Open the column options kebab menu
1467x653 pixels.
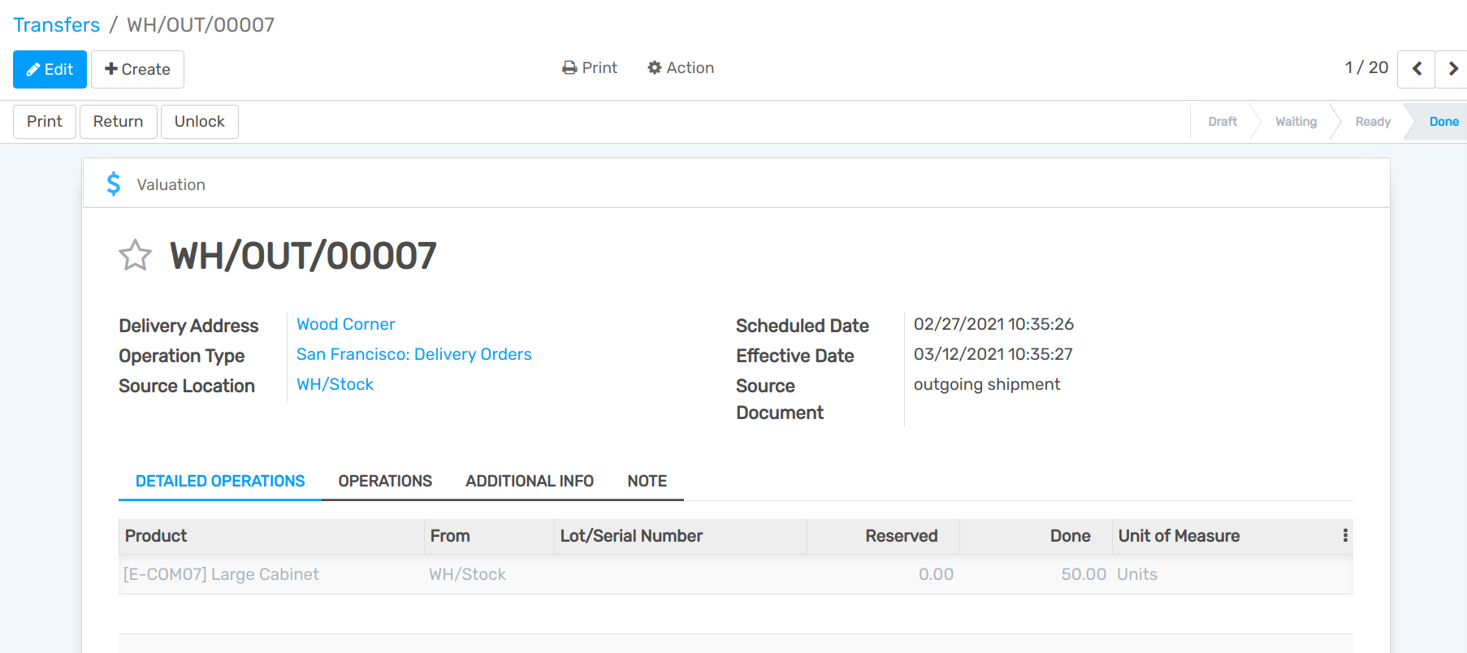(x=1345, y=535)
